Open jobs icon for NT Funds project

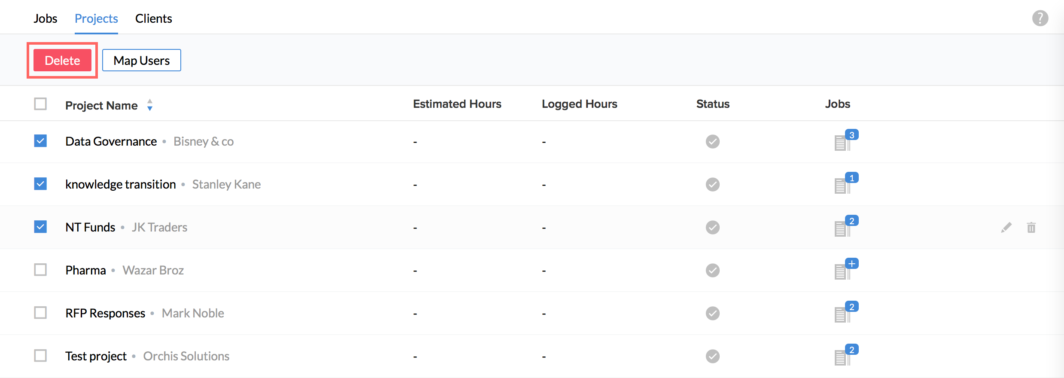pyautogui.click(x=842, y=228)
